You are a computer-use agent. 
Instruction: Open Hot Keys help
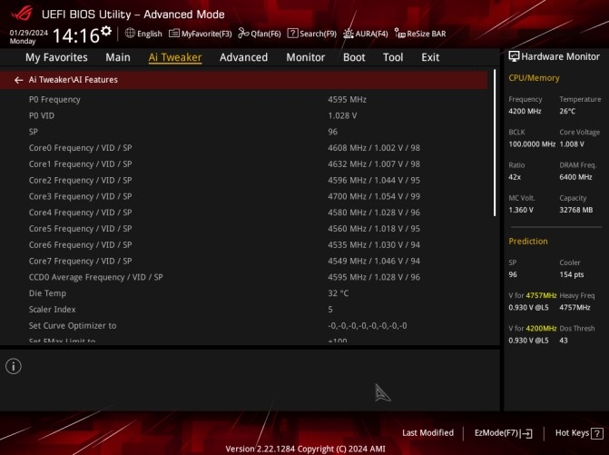coord(579,433)
